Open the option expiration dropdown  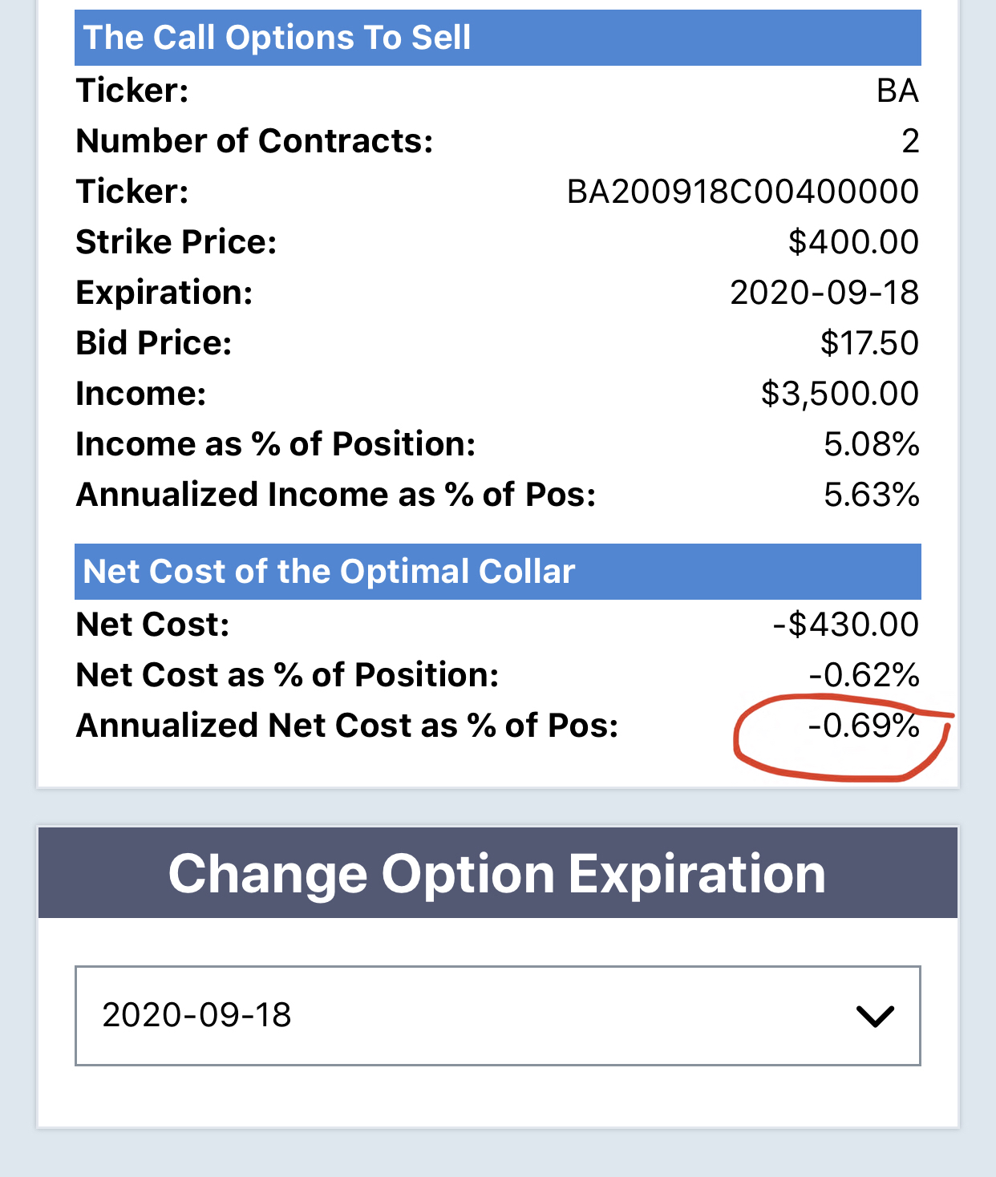pyautogui.click(x=497, y=1015)
